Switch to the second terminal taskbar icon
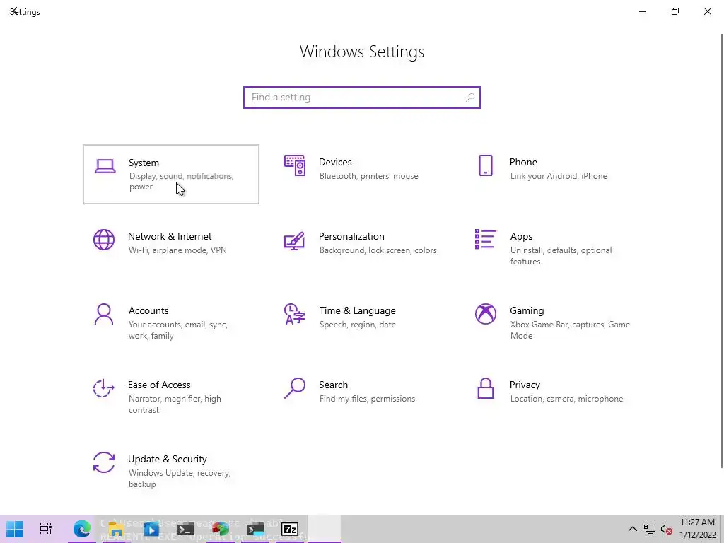 (x=255, y=529)
